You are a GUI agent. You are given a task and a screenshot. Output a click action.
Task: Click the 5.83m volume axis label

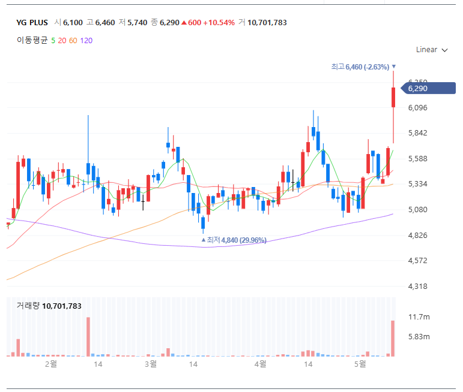point(419,337)
